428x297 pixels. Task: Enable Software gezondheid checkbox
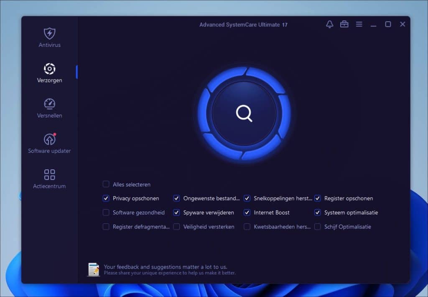tap(106, 213)
